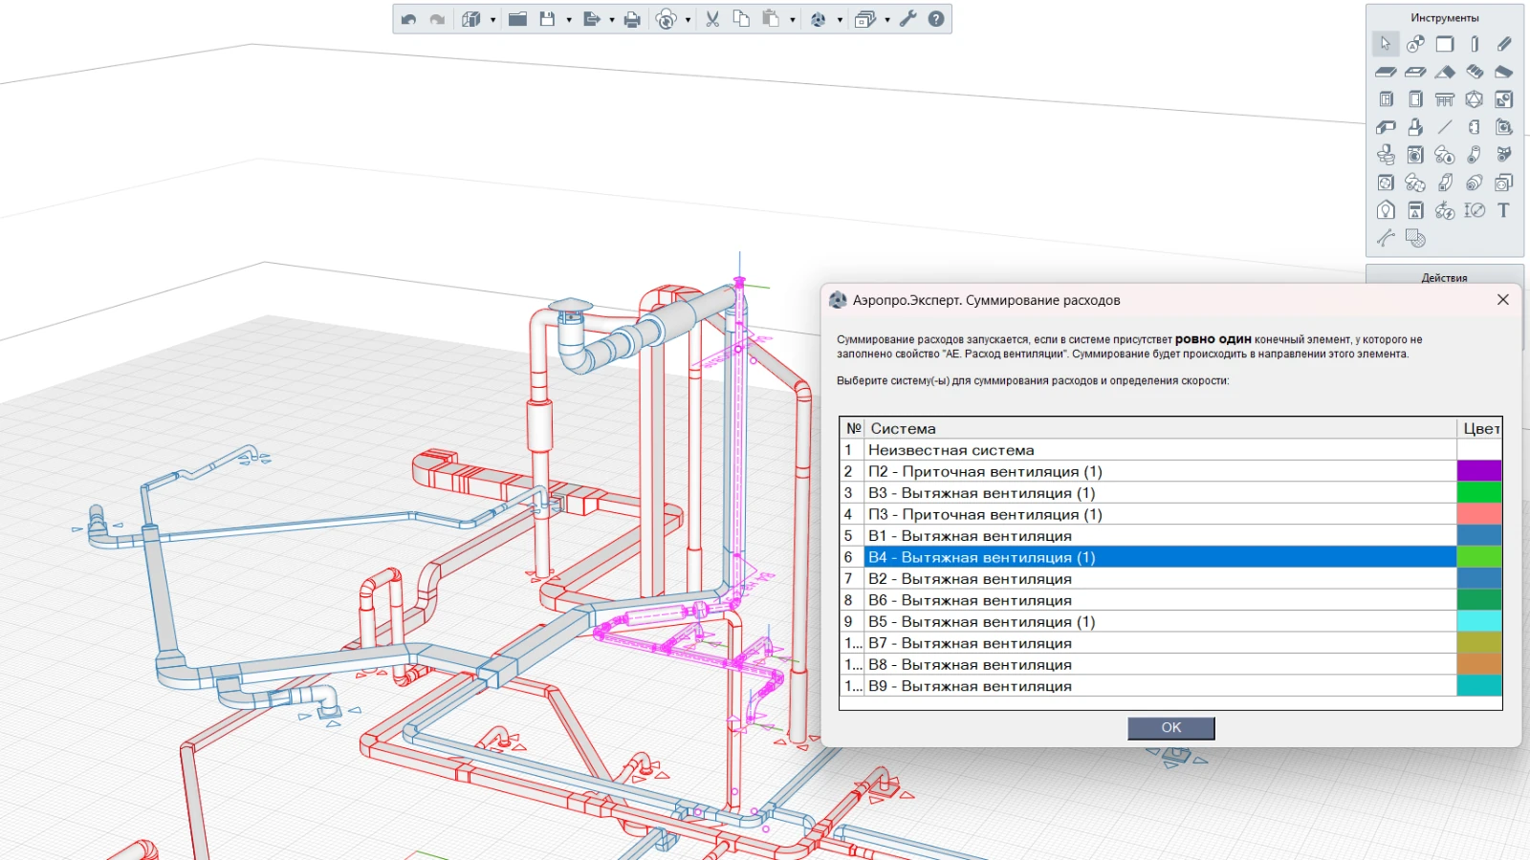Image resolution: width=1530 pixels, height=860 pixels.
Task: Print the current view
Action: (632, 19)
